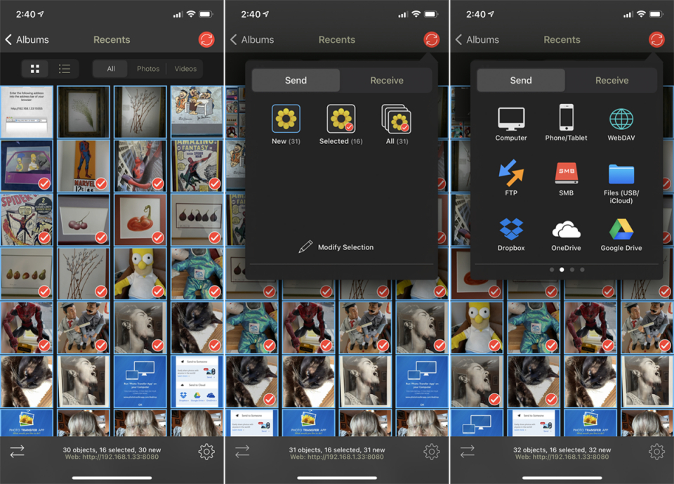Choose the SMB share option

[x=566, y=178]
